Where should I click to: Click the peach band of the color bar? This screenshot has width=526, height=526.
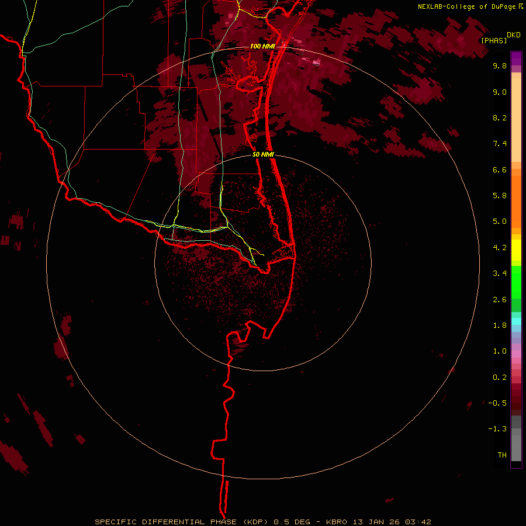(516, 120)
